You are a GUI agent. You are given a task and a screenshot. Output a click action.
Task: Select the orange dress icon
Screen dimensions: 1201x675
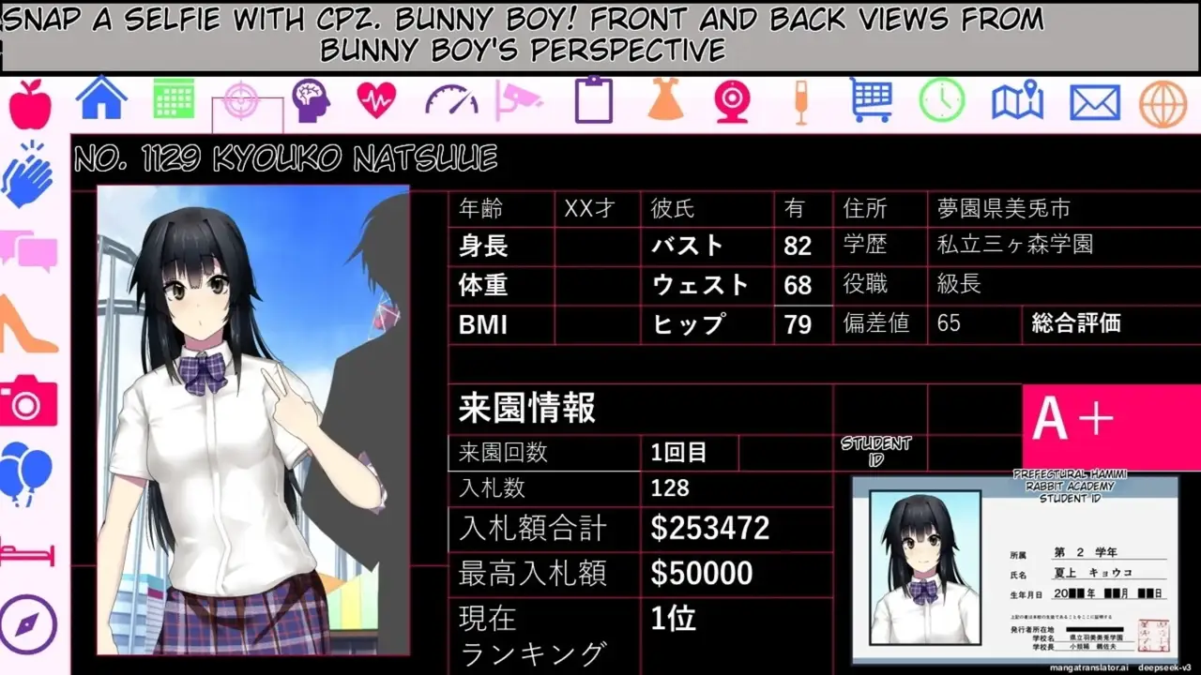coord(665,98)
